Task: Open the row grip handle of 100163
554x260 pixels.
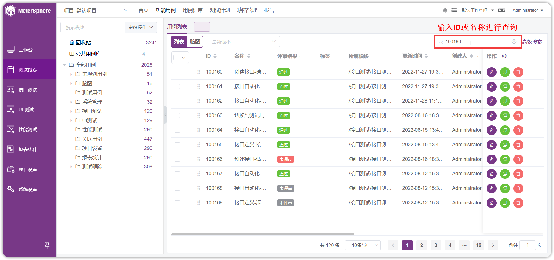Action: [x=199, y=116]
